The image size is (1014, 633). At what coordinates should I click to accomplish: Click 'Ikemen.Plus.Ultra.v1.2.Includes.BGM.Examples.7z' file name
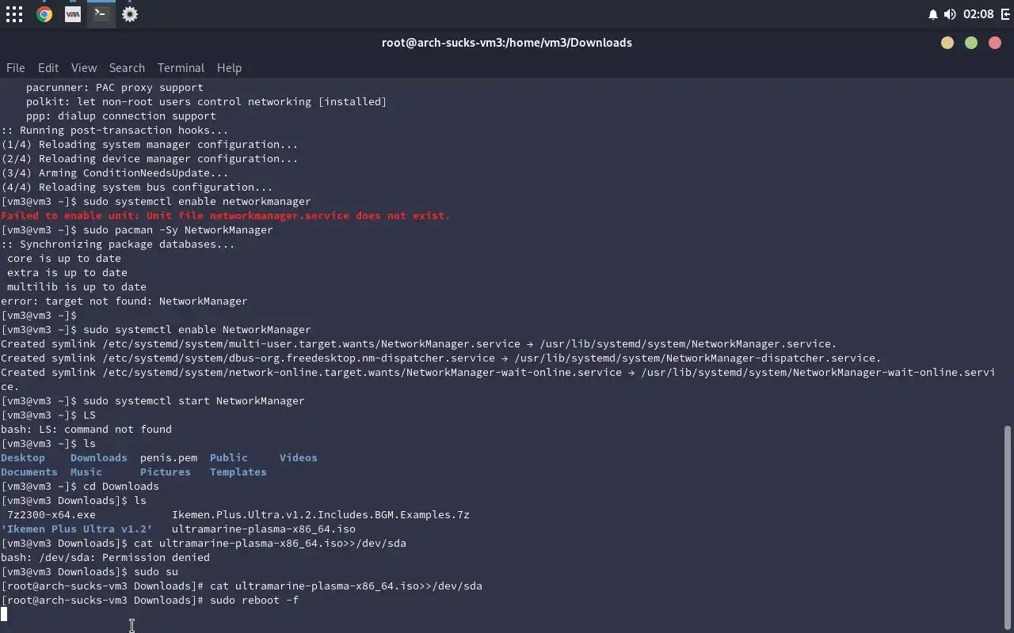(x=321, y=514)
